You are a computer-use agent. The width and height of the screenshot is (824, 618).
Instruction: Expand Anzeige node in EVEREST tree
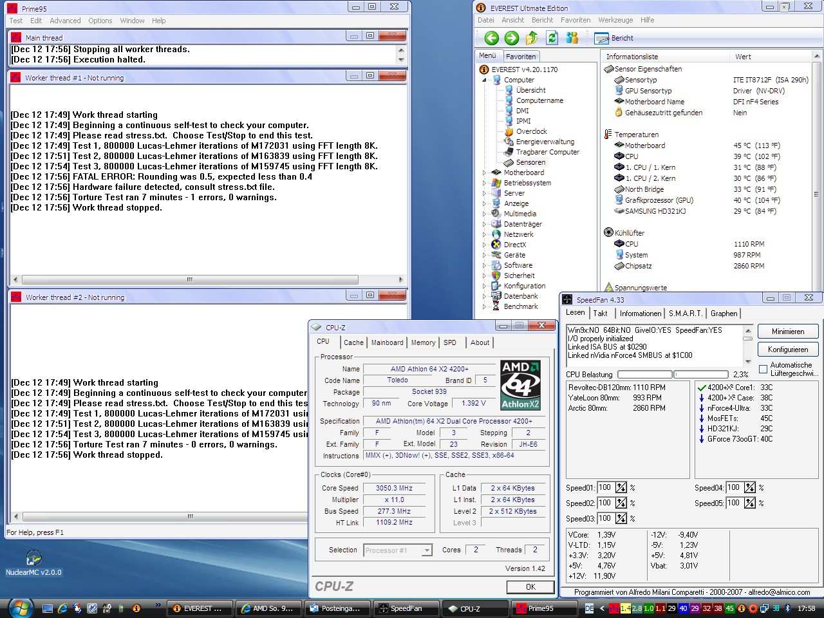pos(485,203)
